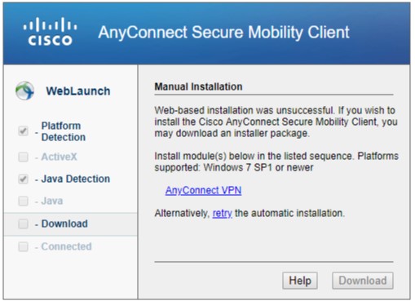Open the Help button

click(300, 281)
